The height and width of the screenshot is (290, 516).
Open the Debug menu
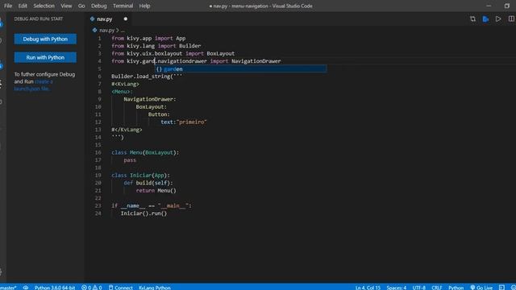pos(98,6)
